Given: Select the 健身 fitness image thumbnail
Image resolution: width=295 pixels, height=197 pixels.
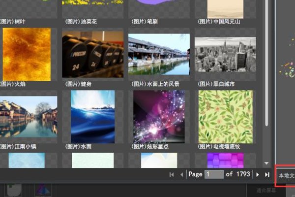Looking at the screenshot, I should 93,54.
